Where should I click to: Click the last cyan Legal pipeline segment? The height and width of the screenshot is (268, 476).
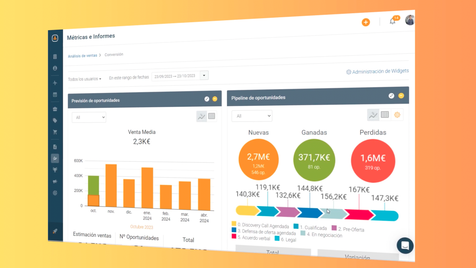coord(385,215)
